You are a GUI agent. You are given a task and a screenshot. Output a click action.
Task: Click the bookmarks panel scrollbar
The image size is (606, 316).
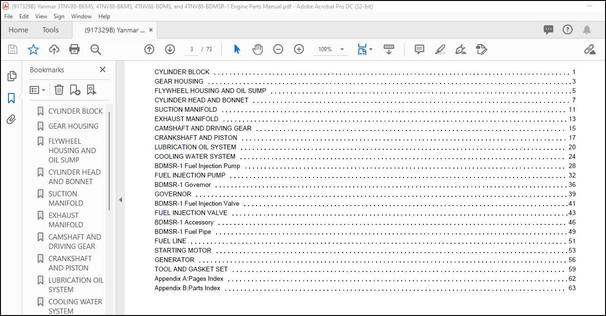pyautogui.click(x=110, y=161)
